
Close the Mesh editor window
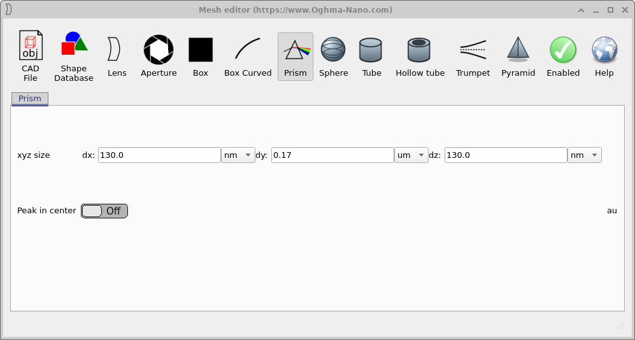624,10
